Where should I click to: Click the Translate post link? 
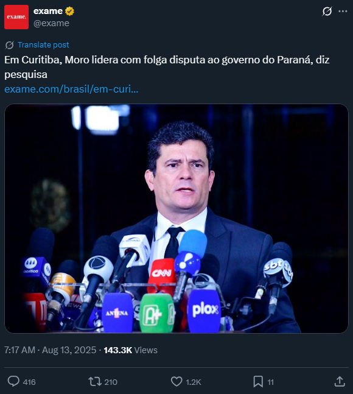point(43,44)
